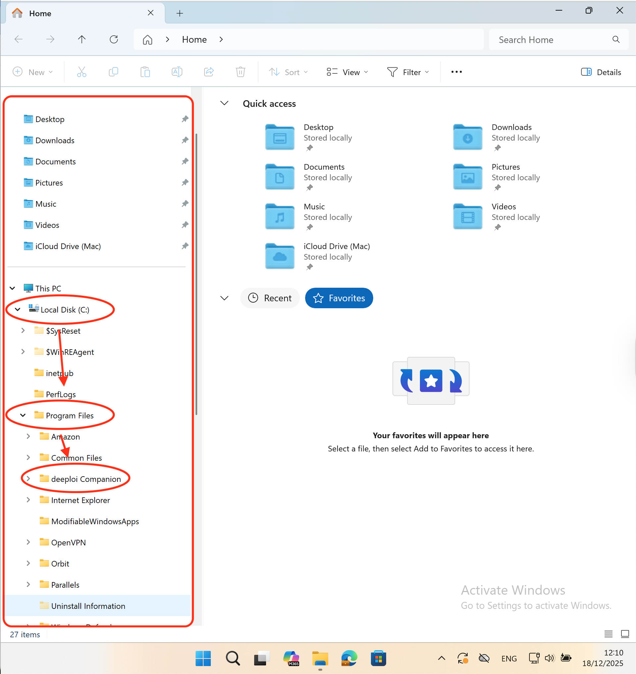
Task: Open the Filter dropdown
Action: click(x=408, y=72)
